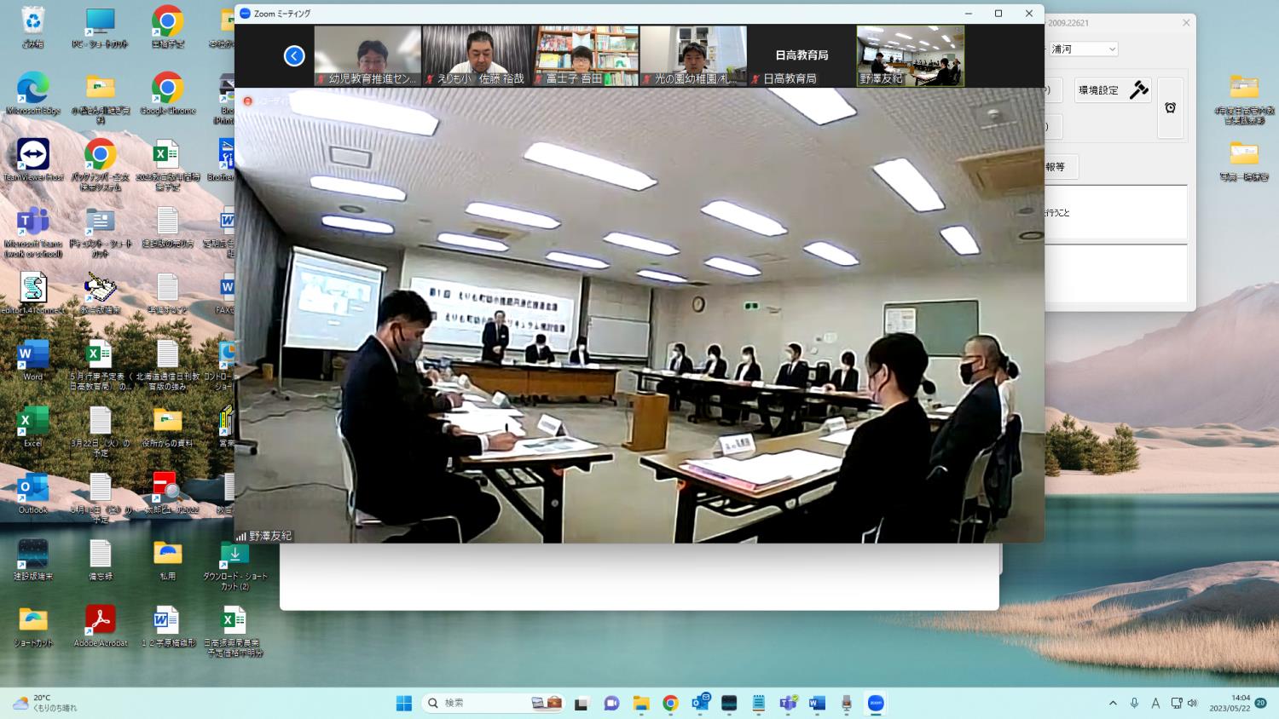Open Outlook using its desktop icon
Image resolution: width=1279 pixels, height=719 pixels.
32,486
